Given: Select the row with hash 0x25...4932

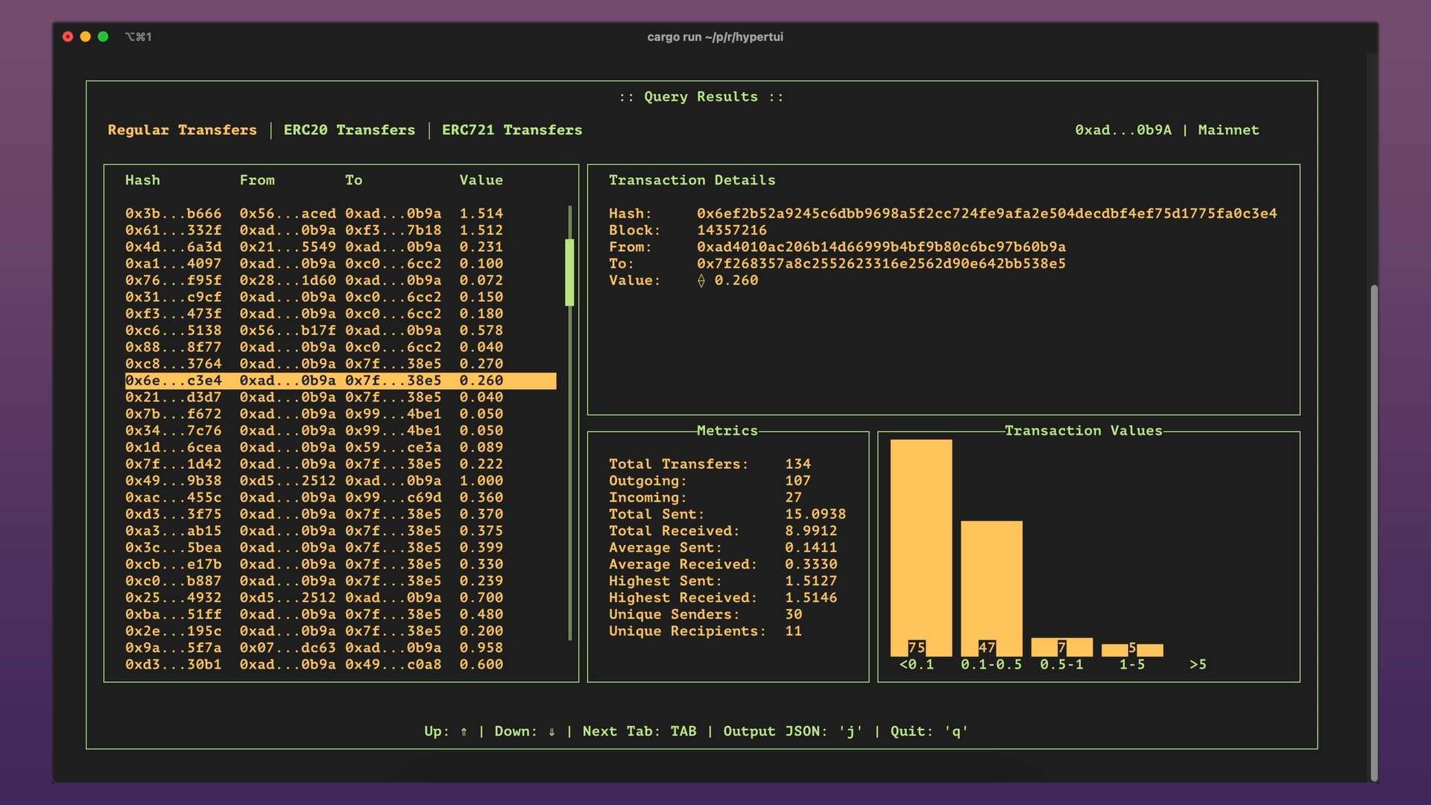Looking at the screenshot, I should pyautogui.click(x=341, y=598).
